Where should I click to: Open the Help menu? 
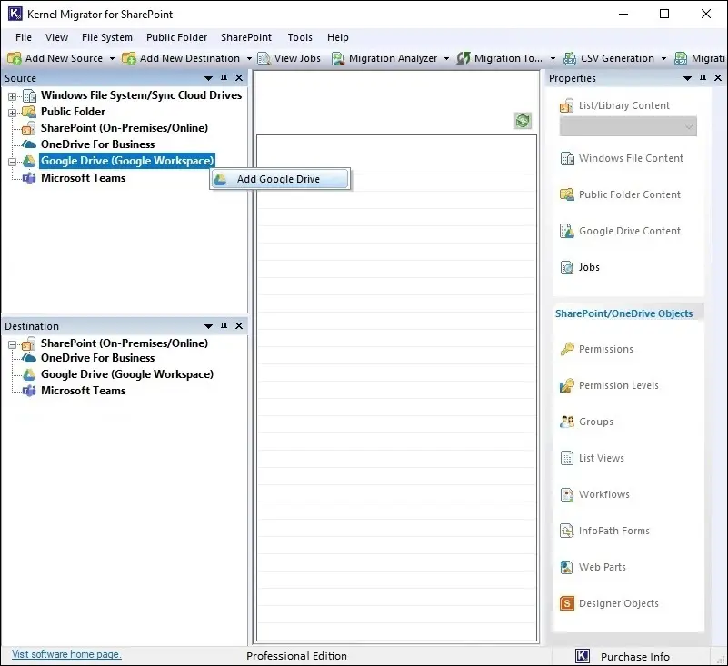(x=337, y=37)
